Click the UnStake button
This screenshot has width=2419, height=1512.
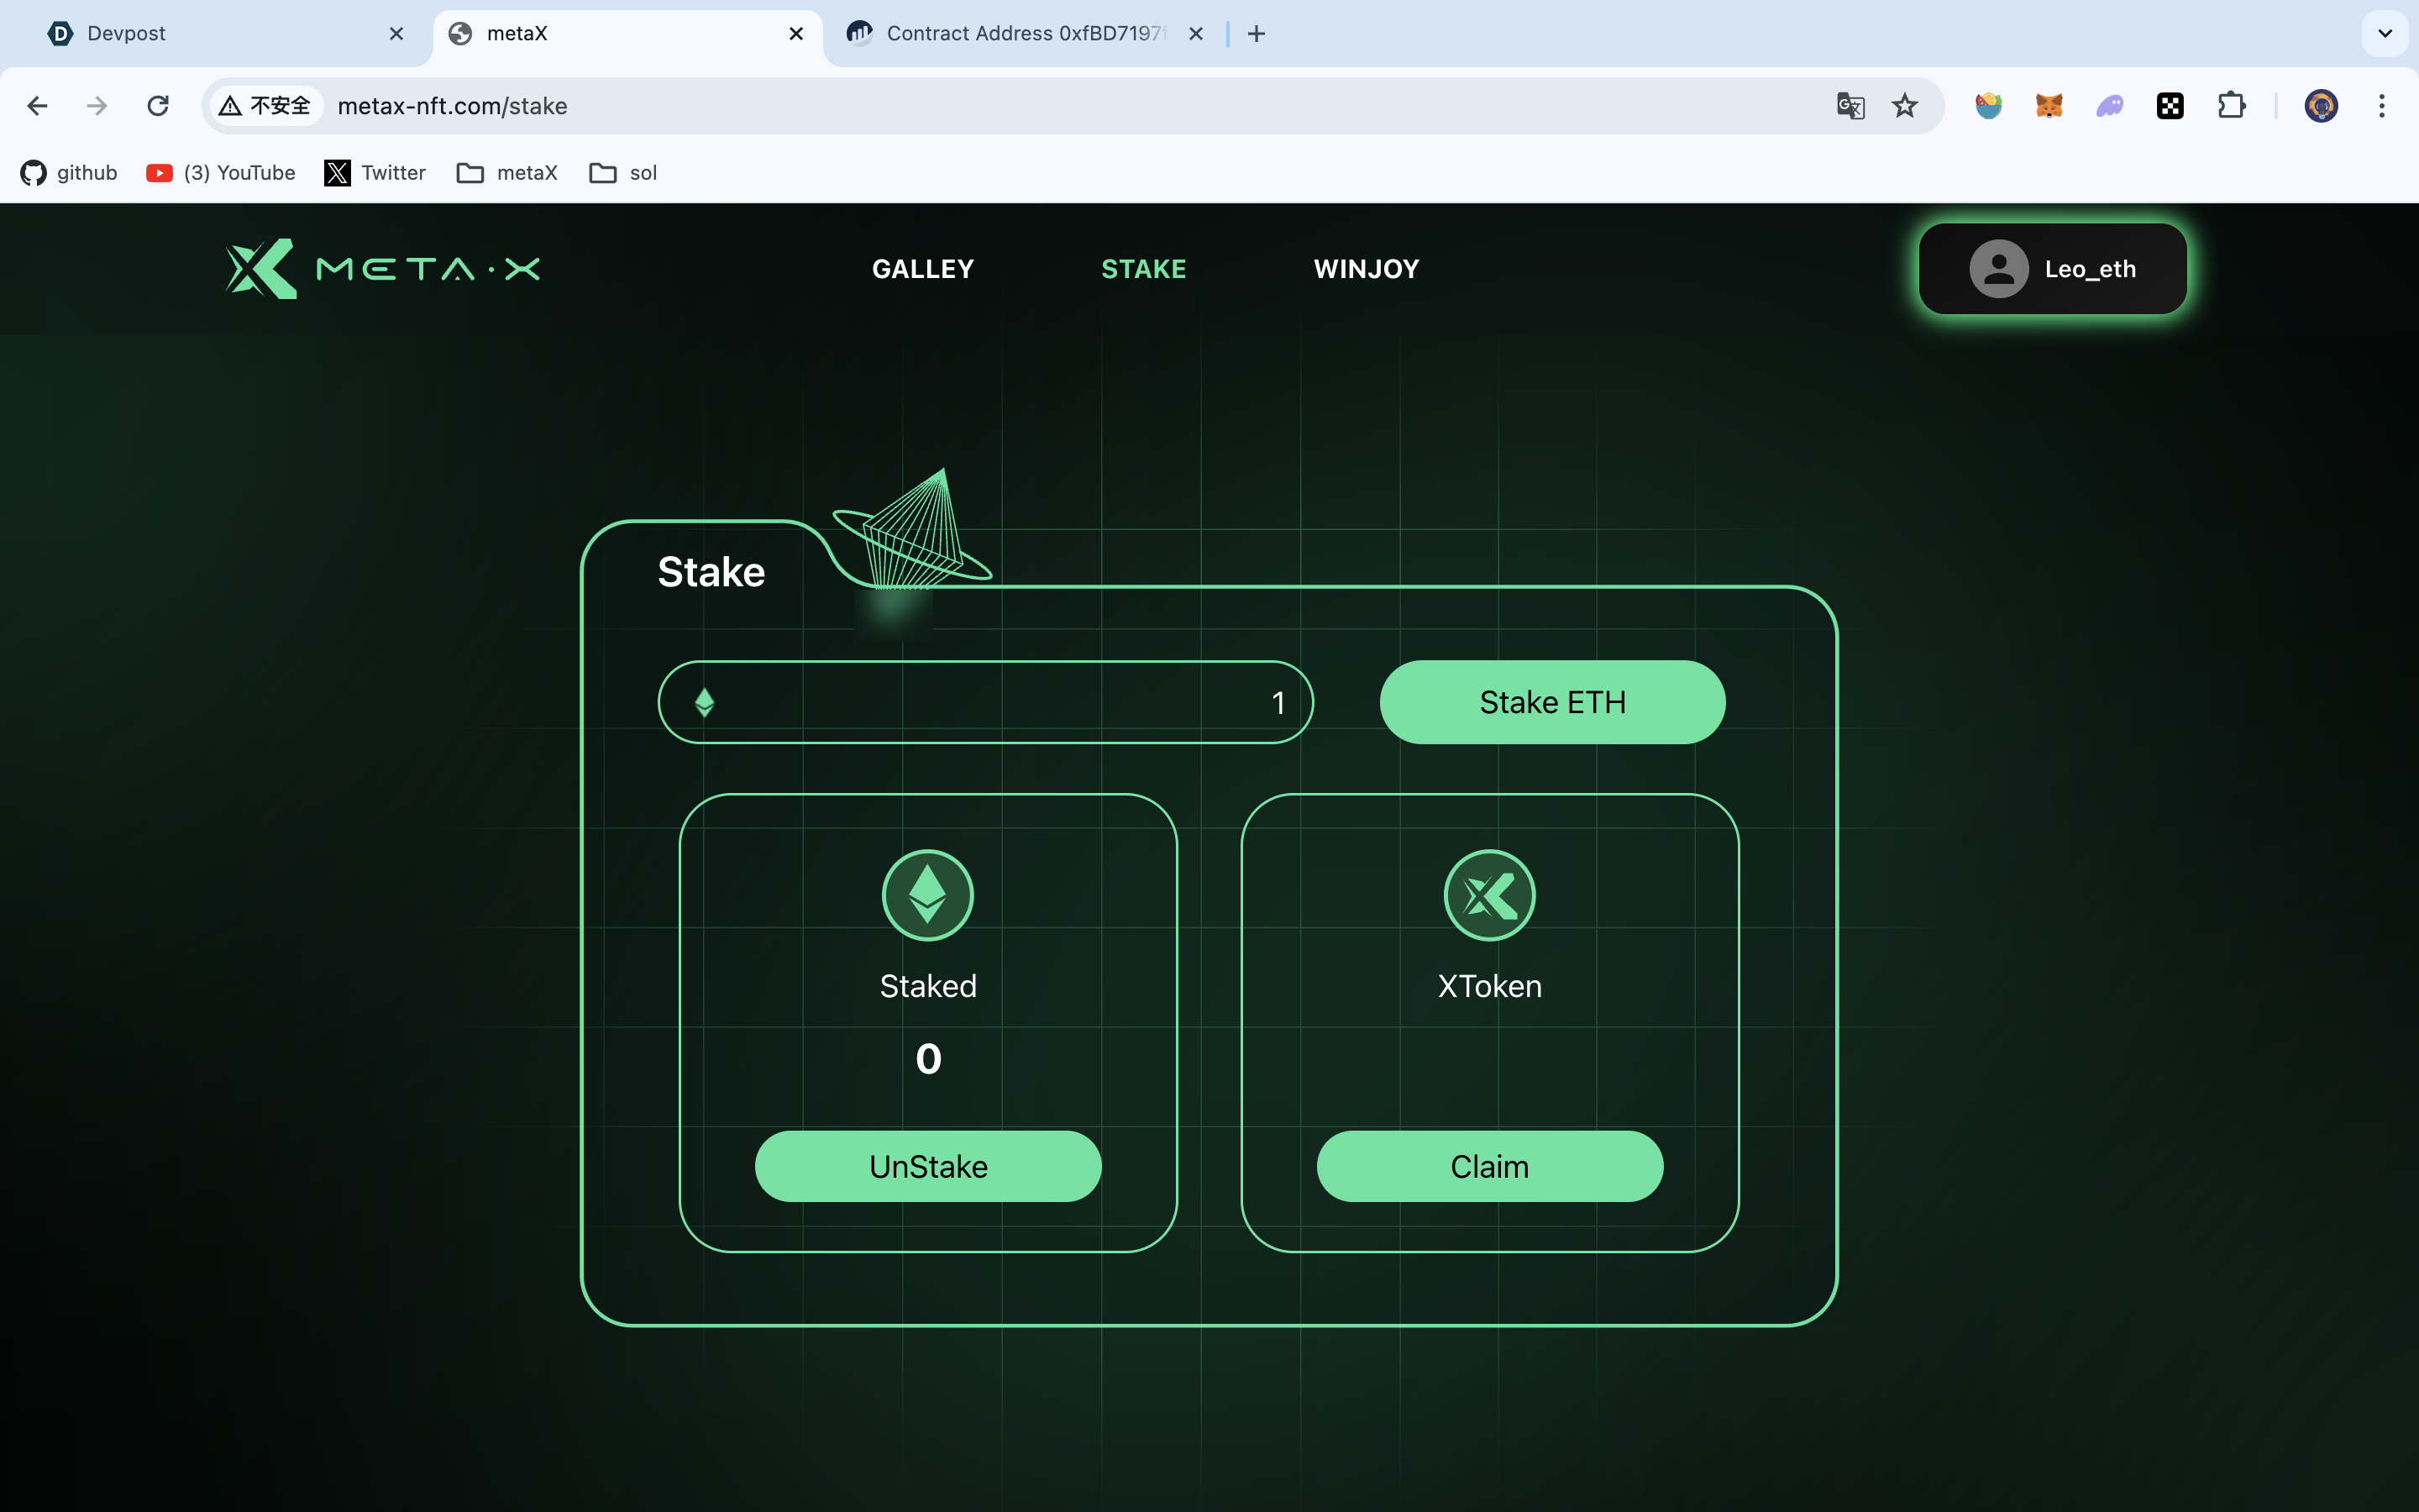coord(927,1166)
